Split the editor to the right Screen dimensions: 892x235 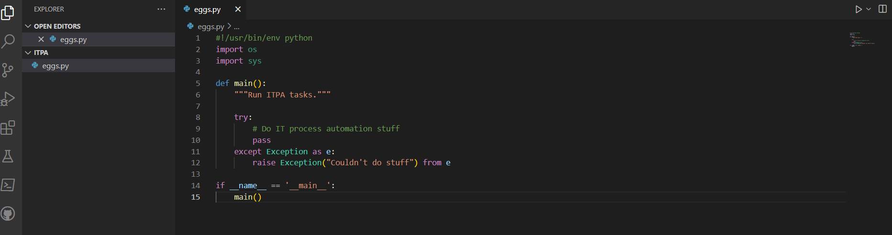tap(882, 9)
